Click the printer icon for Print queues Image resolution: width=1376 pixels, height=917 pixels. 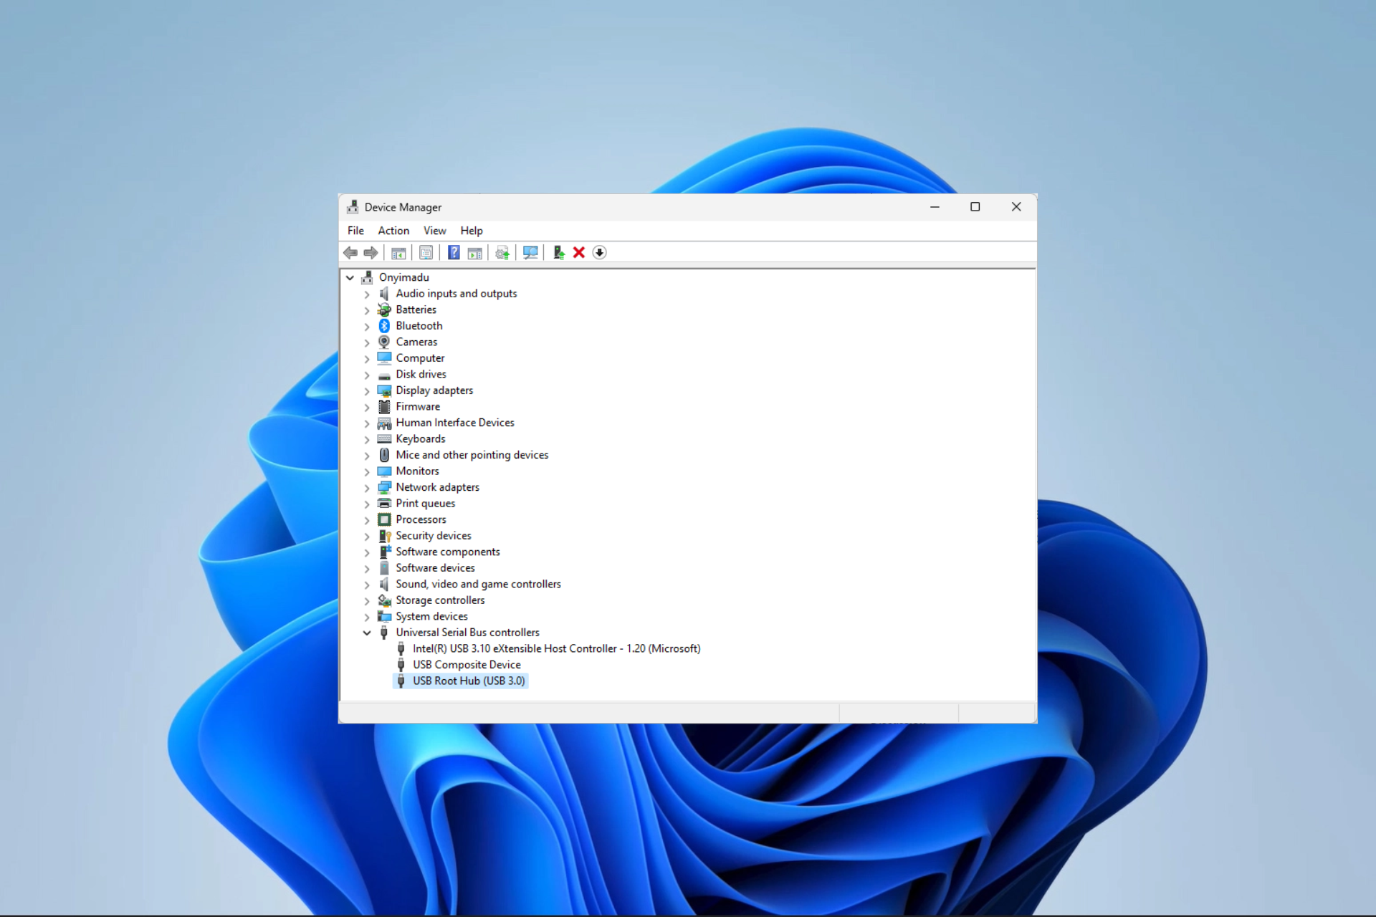click(384, 503)
